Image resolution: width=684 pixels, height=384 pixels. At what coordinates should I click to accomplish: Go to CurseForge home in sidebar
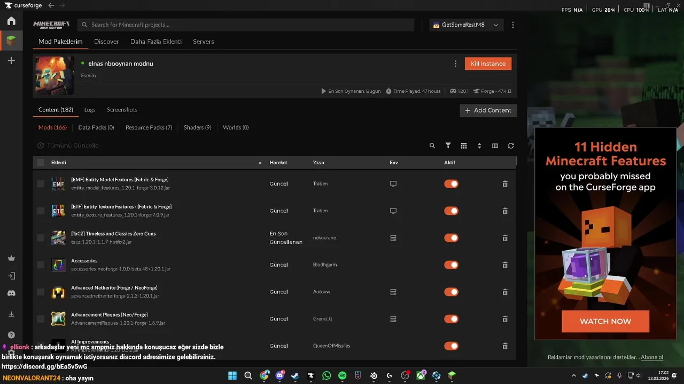click(11, 21)
